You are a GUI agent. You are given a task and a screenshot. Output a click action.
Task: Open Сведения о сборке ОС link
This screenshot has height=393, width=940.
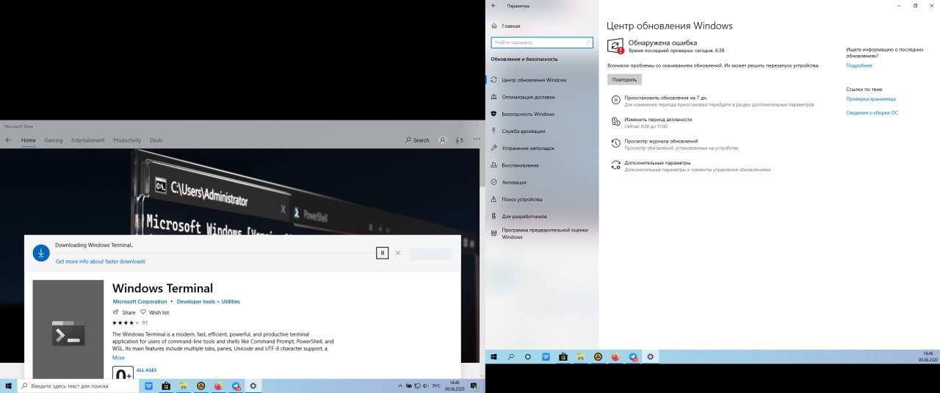point(872,112)
